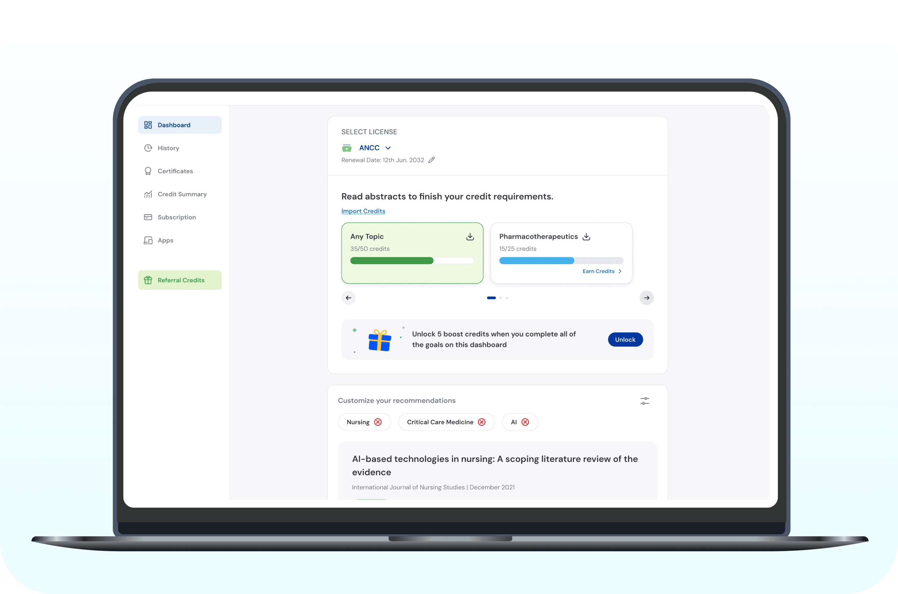Click the Any Topic progress bar
Viewport: 898px width, 594px height.
412,261
